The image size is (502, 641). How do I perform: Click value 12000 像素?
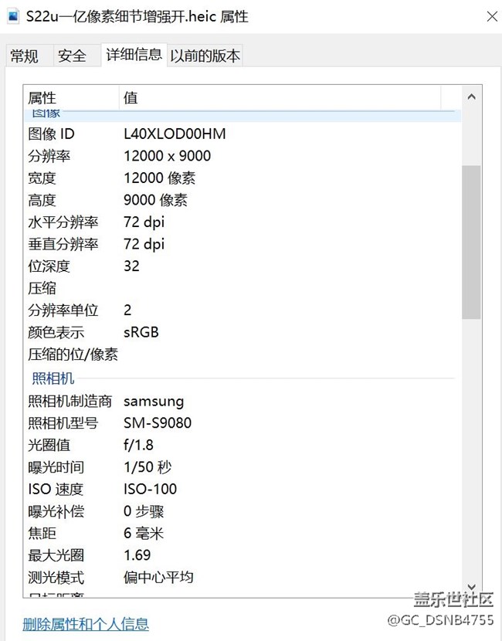[x=159, y=178]
